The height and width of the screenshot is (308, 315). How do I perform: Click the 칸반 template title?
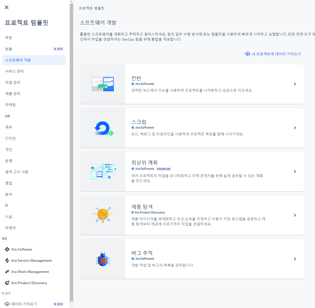pos(136,78)
